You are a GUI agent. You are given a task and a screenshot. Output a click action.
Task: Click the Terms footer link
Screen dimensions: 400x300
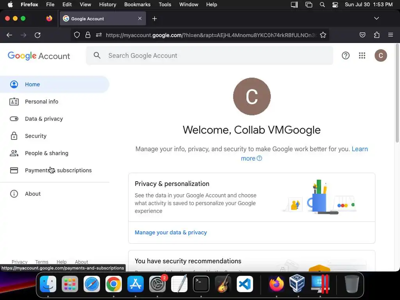click(41, 262)
